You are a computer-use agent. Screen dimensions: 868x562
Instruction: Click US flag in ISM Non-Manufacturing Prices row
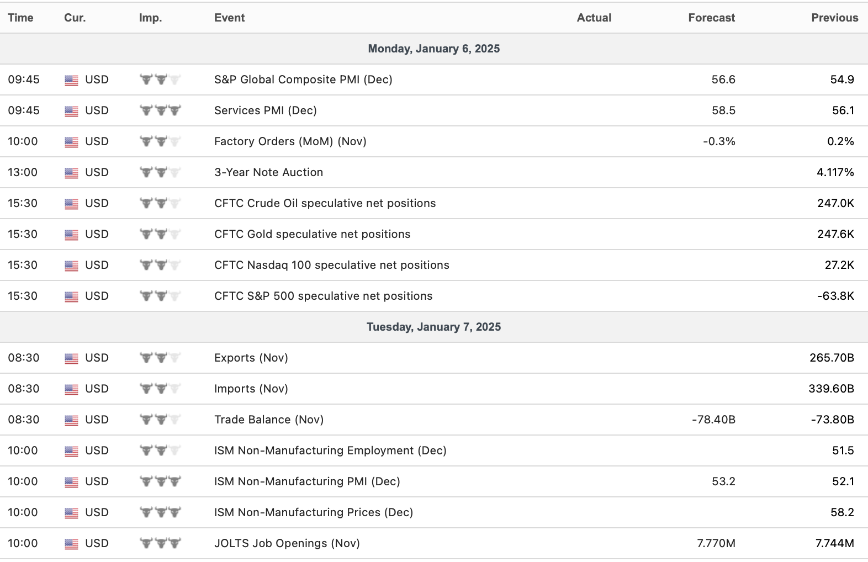point(71,513)
